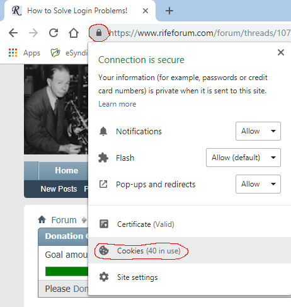291x307 pixels.
Task: Click the padlock site info icon
Action: point(99,33)
